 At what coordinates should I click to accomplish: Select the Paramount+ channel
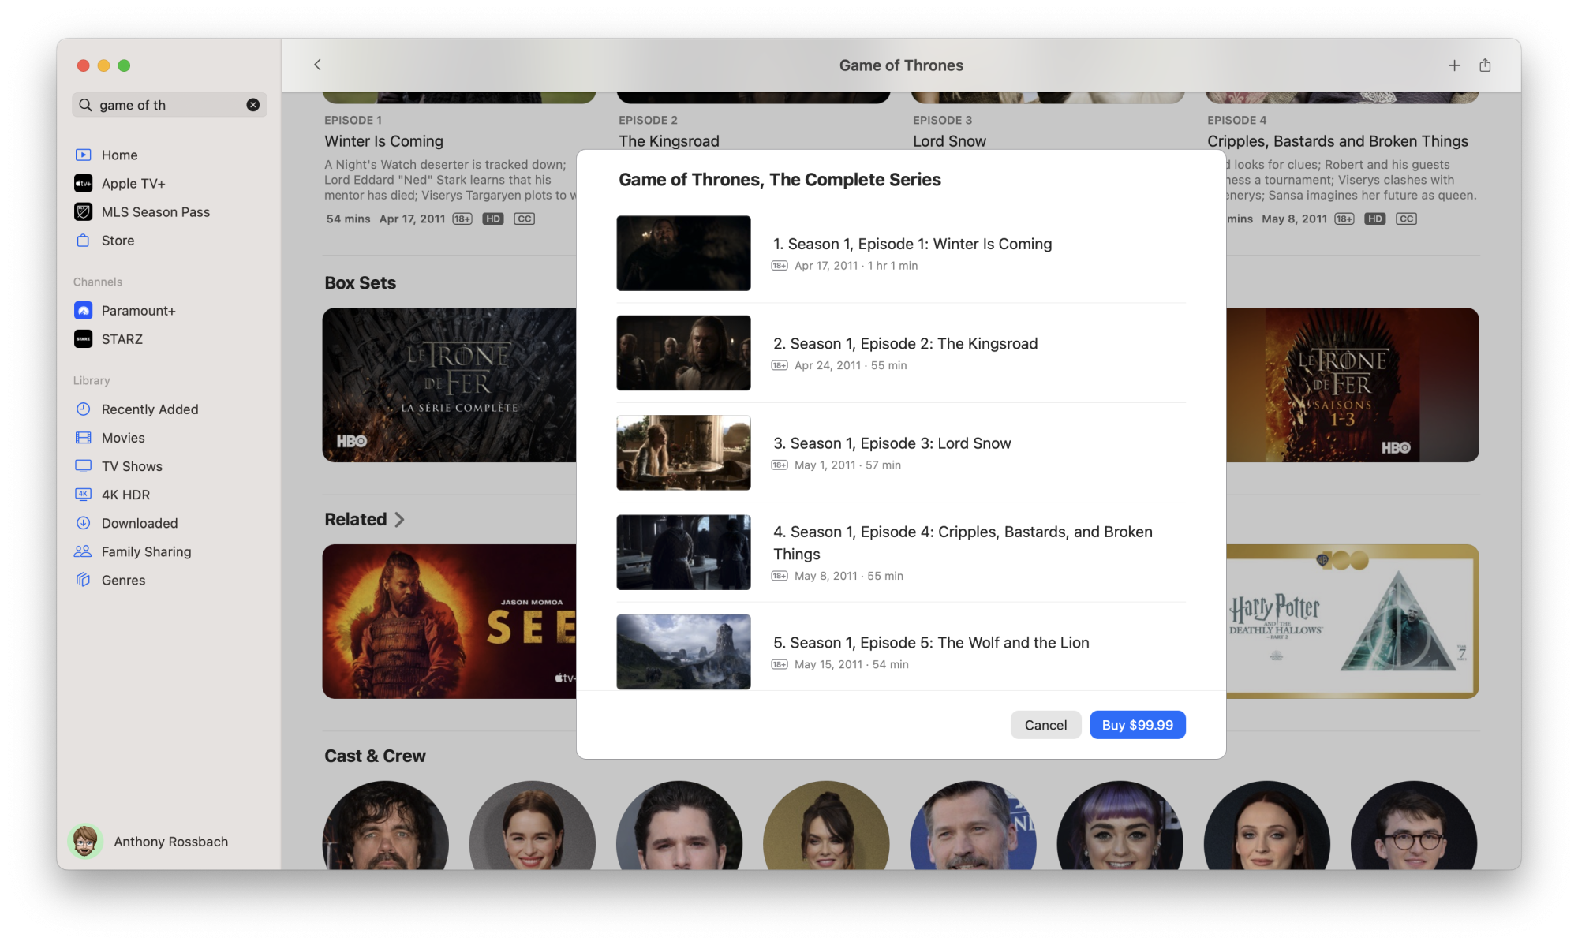click(137, 311)
